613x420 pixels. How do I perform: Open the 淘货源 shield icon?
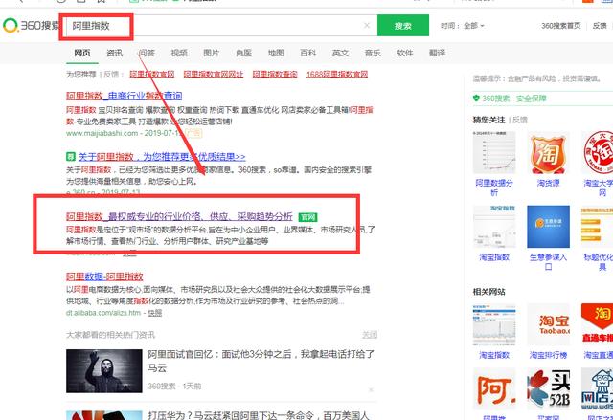coord(548,152)
